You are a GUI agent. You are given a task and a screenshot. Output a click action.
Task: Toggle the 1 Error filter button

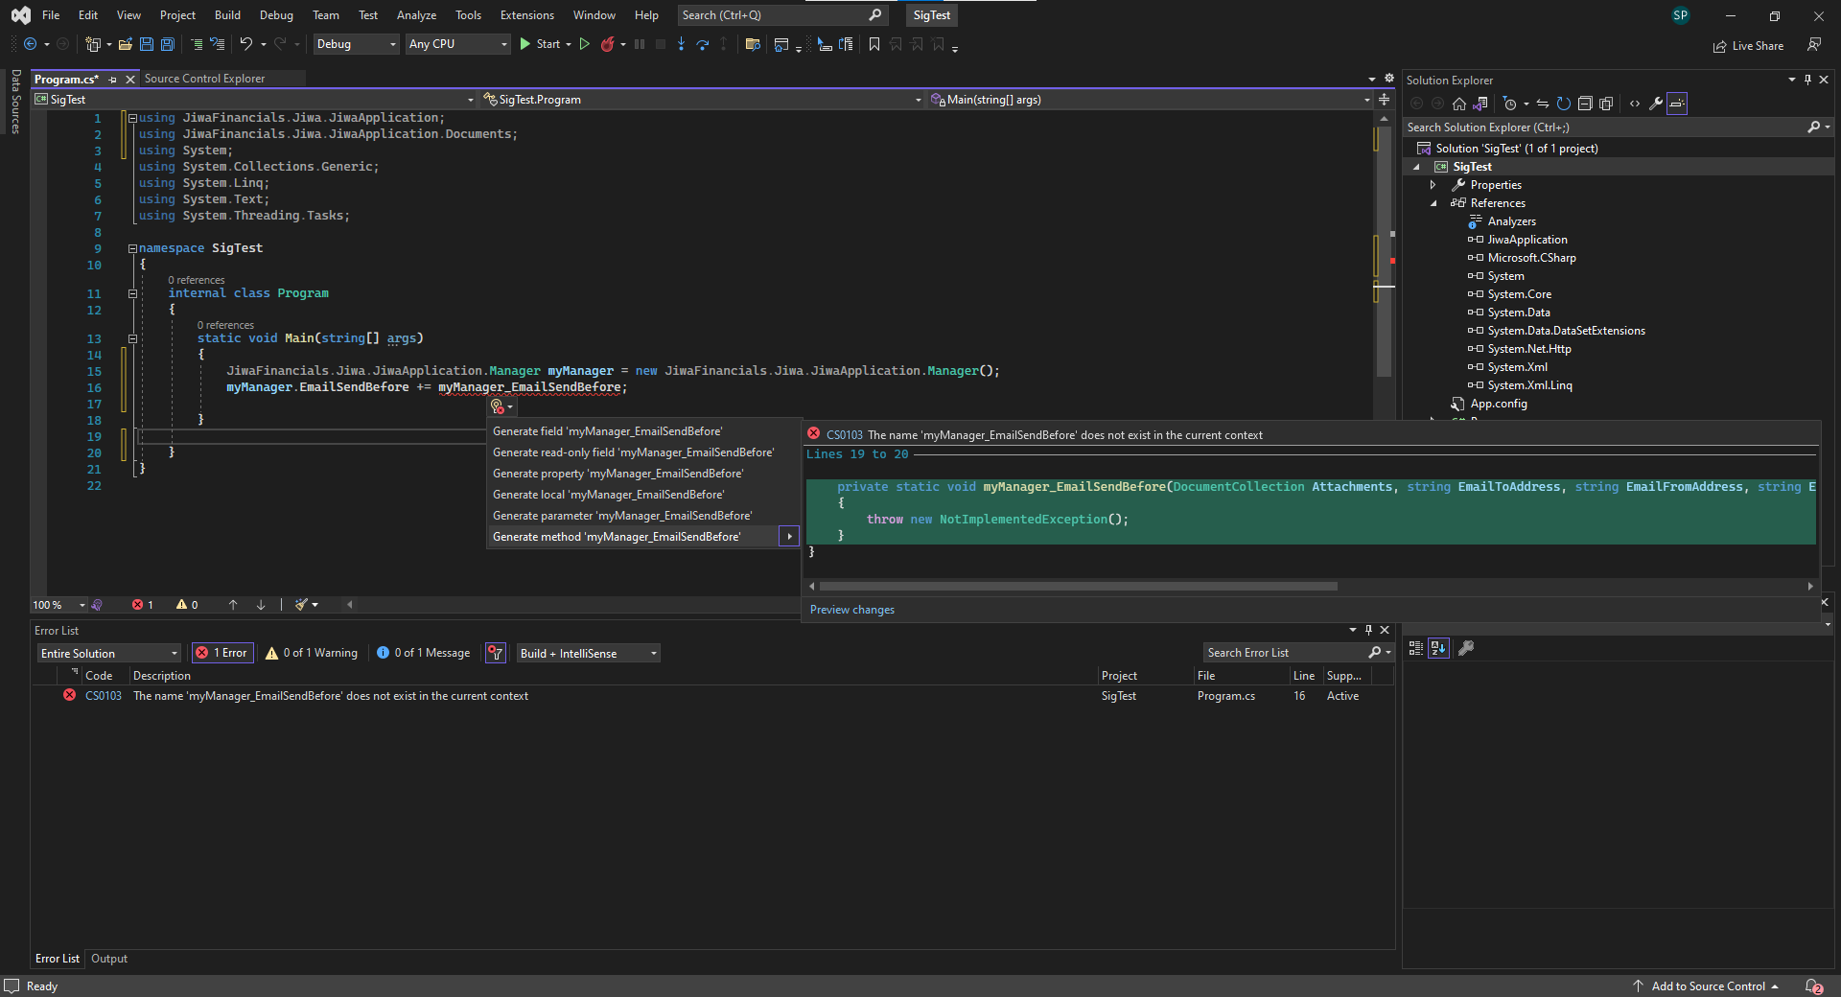(x=222, y=653)
